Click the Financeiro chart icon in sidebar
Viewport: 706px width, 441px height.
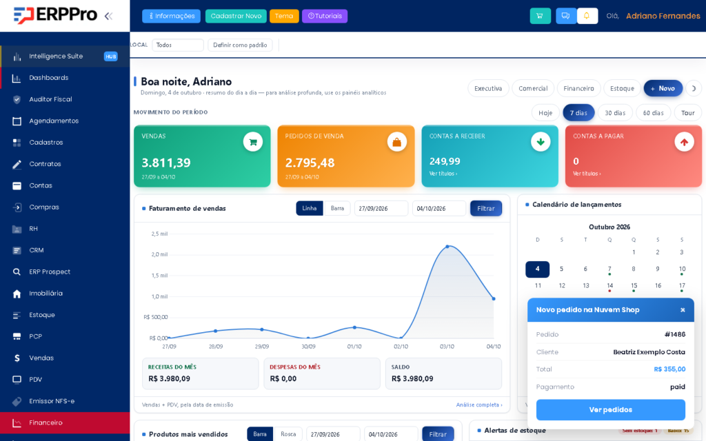click(x=17, y=423)
